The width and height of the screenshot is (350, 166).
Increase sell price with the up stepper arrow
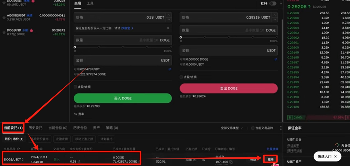pos(275,15)
